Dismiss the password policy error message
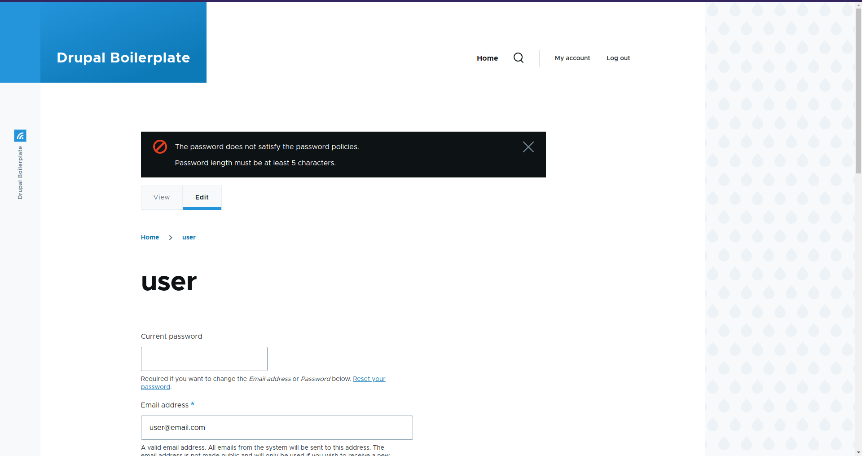This screenshot has width=862, height=456. pyautogui.click(x=528, y=147)
